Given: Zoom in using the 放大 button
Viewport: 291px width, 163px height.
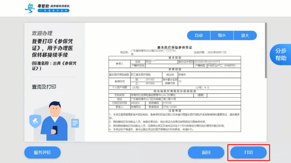Looking at the screenshot, I should click(x=245, y=35).
